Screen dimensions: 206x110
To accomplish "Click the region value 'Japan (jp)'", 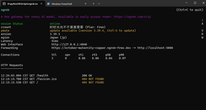I will point(58,37).
